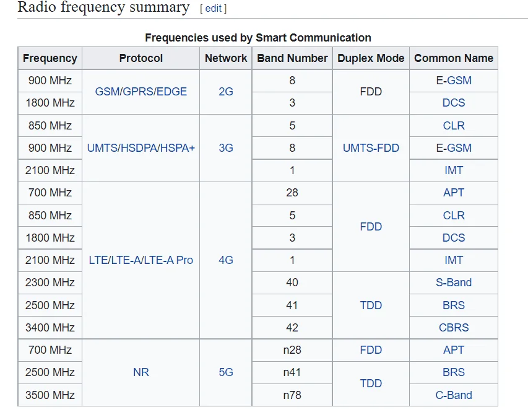Follow the UMTS/HSDPA/HSPA+ link
Image resolution: width=528 pixels, height=412 pixels.
141,147
